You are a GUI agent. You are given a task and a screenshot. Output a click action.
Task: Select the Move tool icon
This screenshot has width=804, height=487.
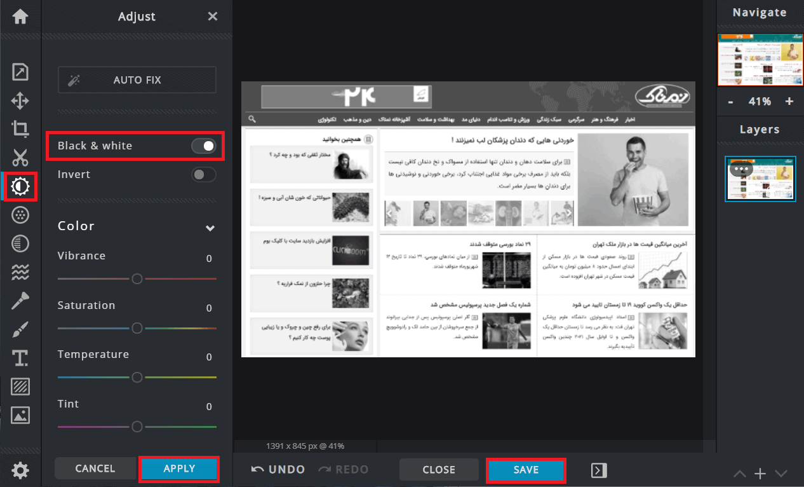(20, 100)
